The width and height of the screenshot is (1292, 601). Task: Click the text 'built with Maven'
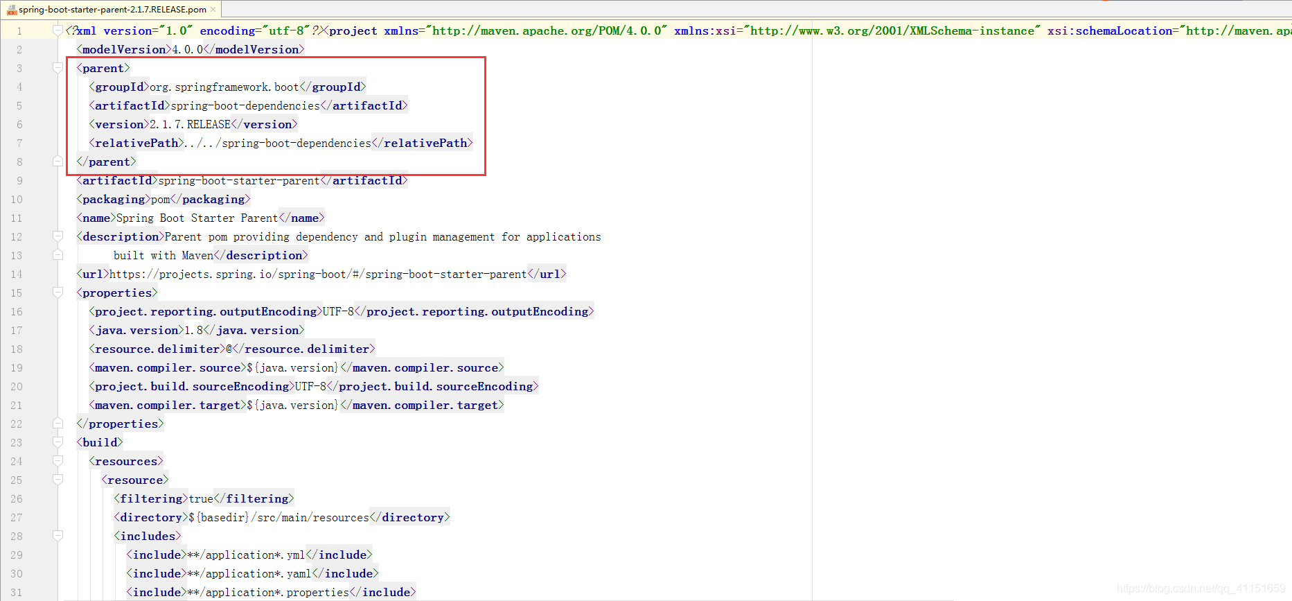tap(163, 255)
